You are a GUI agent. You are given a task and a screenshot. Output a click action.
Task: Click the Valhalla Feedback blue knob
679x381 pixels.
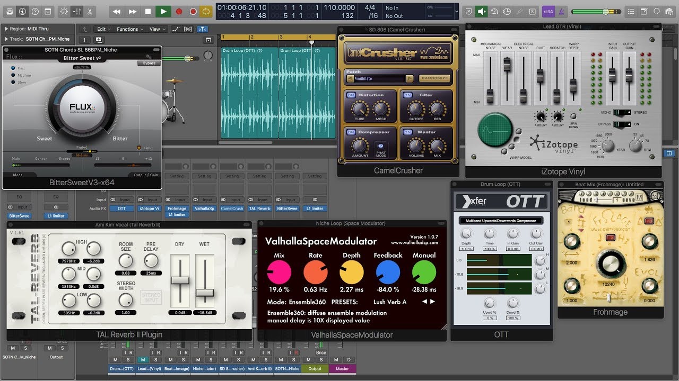point(388,273)
